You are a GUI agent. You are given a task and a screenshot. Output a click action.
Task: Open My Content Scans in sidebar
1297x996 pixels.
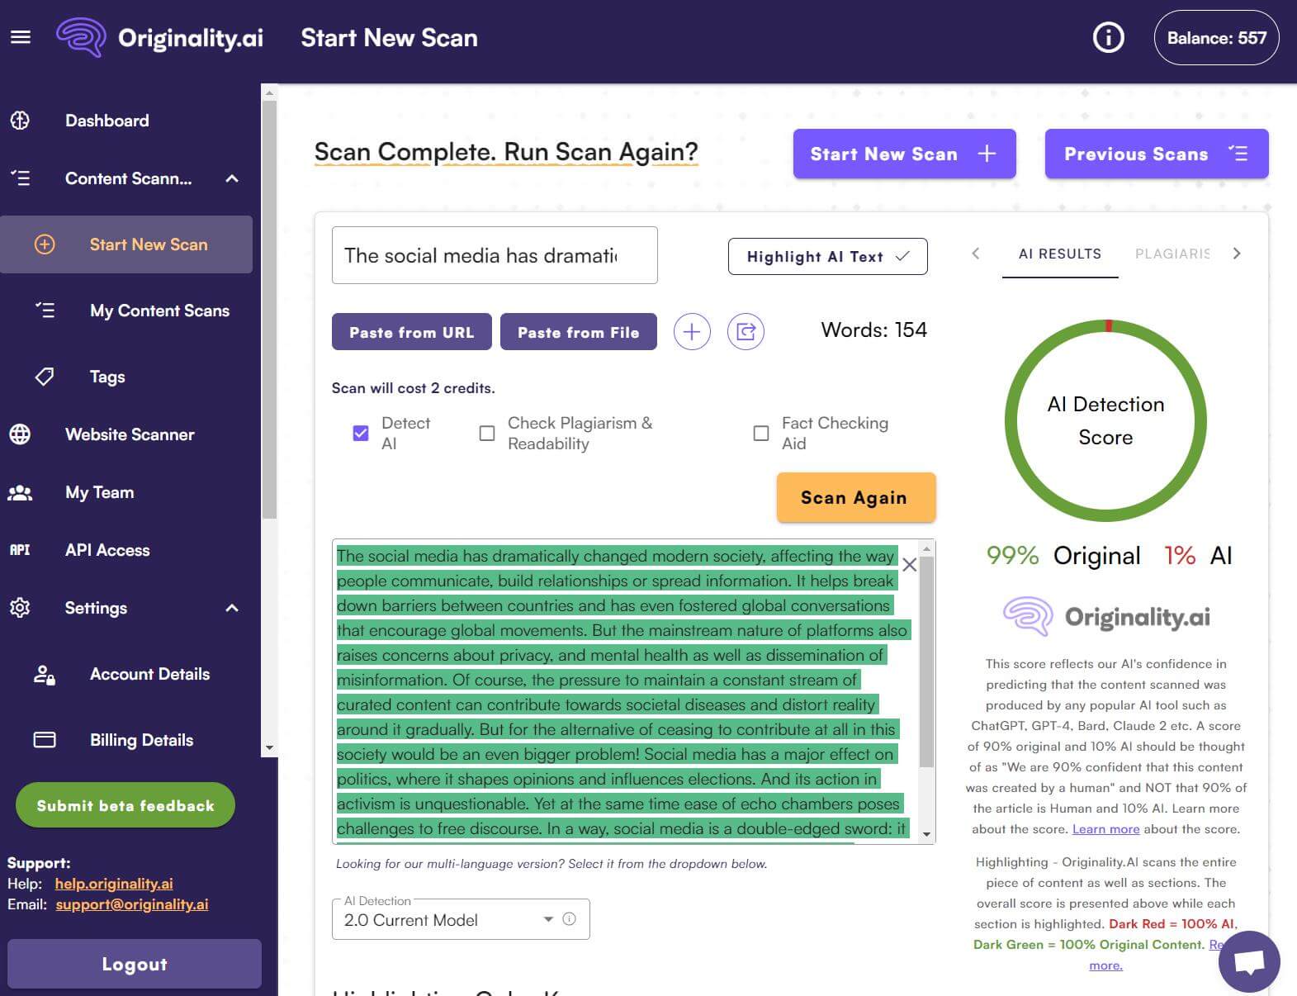tap(159, 311)
